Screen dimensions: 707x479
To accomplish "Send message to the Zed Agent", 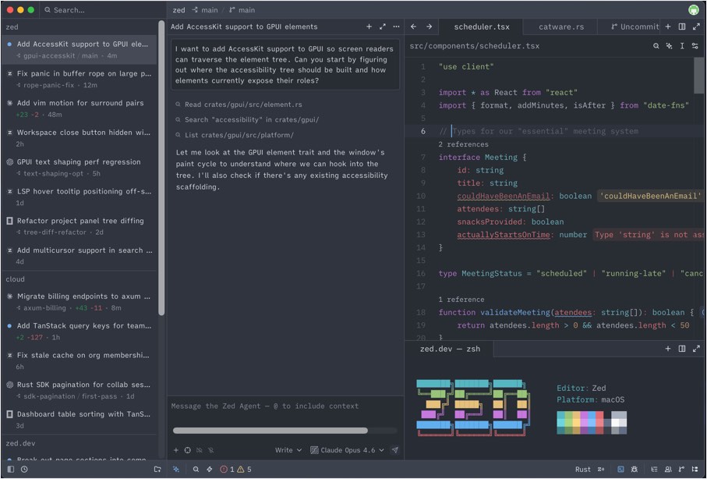I will 395,450.
